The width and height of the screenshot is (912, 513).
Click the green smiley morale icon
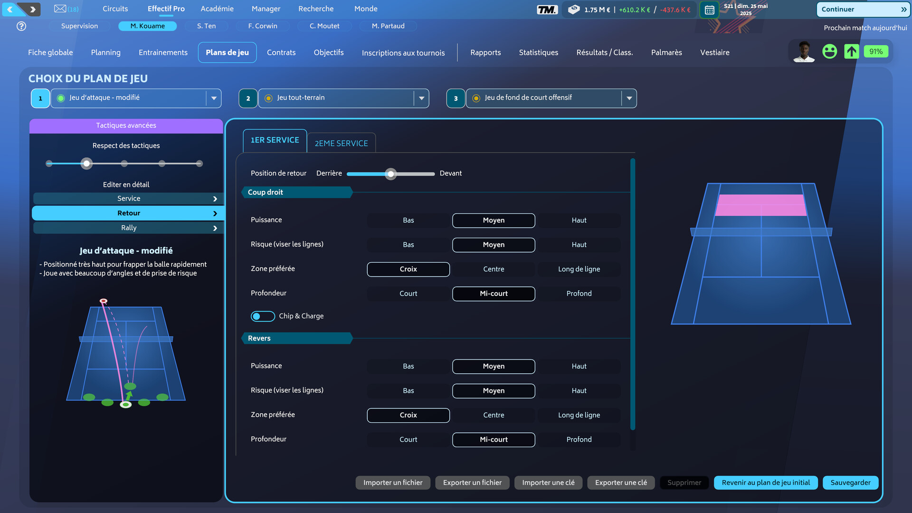pos(829,51)
